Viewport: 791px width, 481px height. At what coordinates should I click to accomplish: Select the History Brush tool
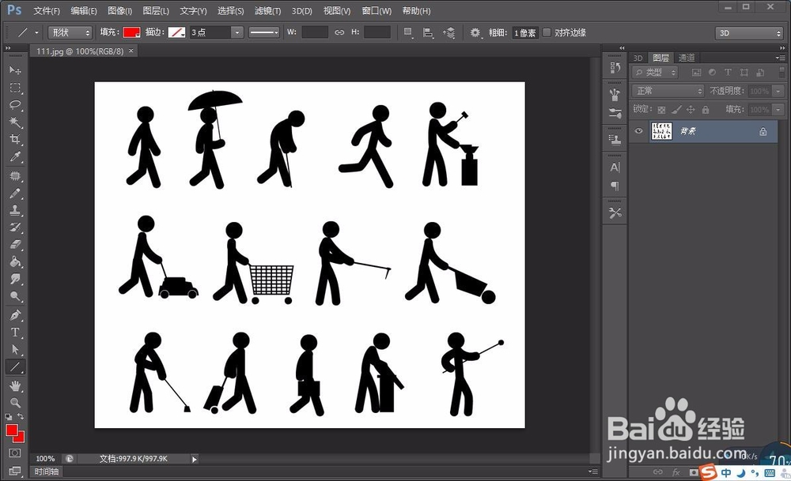click(15, 227)
